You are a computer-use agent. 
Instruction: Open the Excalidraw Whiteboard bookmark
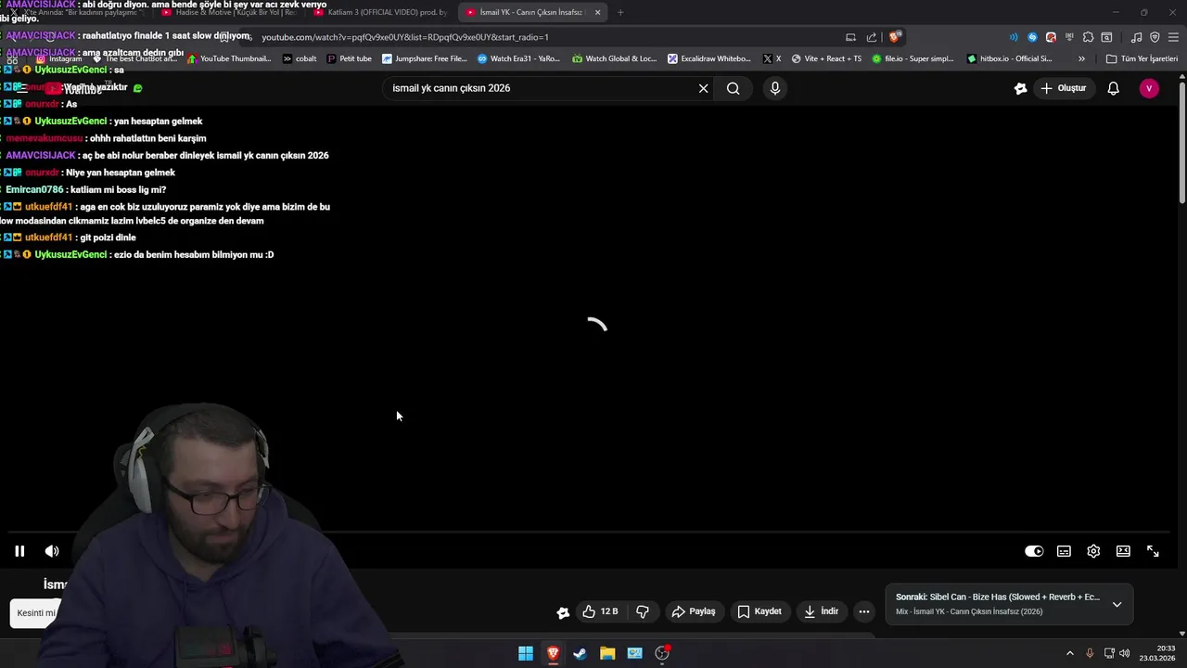[x=709, y=58]
